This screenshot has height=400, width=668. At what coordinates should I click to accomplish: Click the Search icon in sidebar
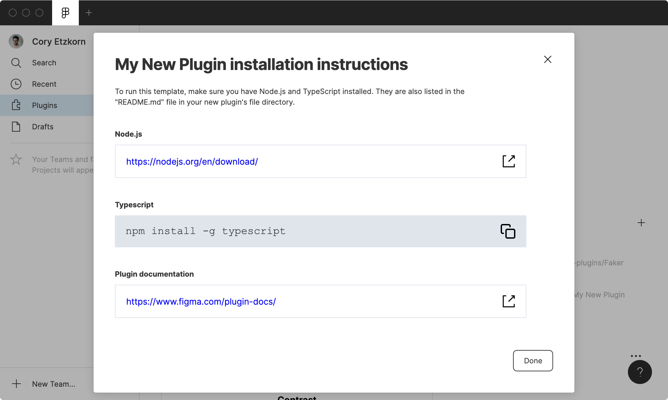click(x=16, y=63)
